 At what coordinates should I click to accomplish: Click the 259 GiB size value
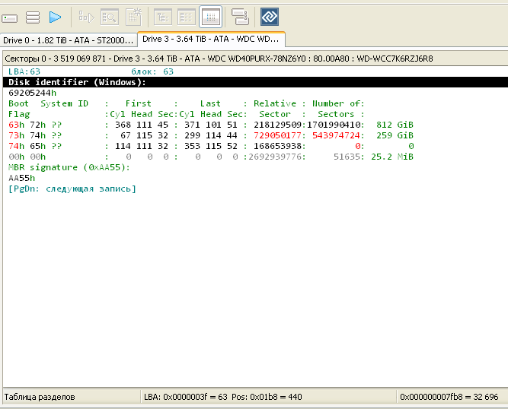pos(395,135)
